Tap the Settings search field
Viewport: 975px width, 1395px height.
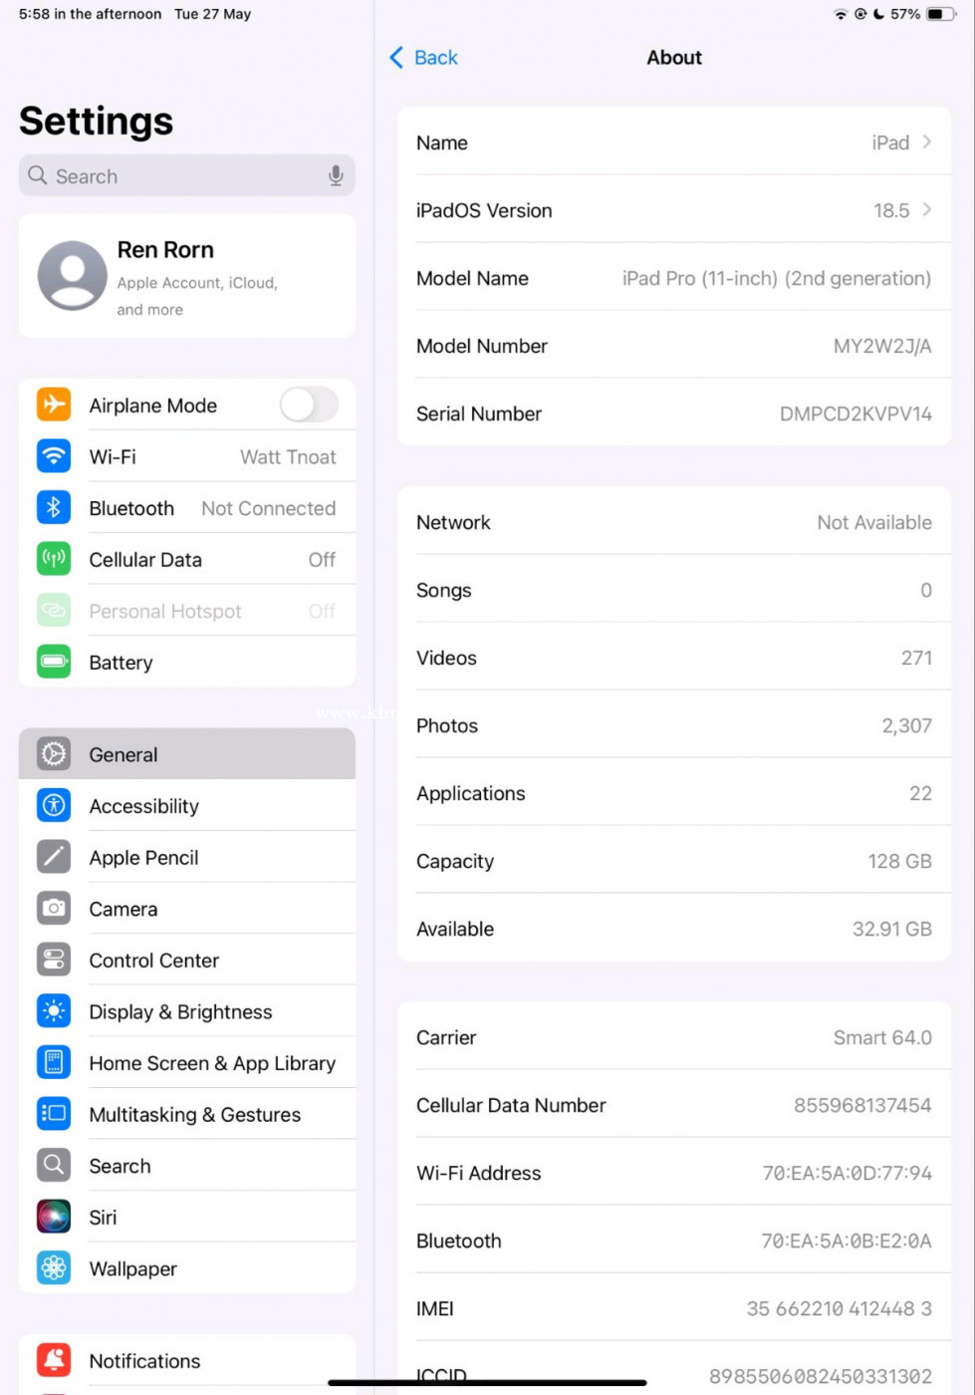coord(187,176)
